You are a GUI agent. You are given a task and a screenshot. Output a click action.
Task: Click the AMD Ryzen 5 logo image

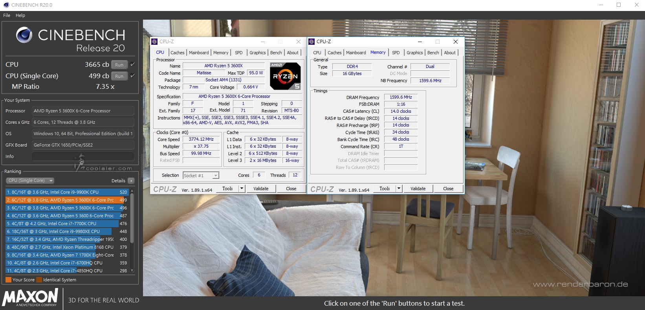point(285,76)
